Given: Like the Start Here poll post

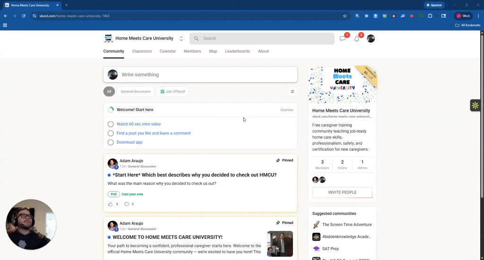Looking at the screenshot, I should click(x=110, y=204).
